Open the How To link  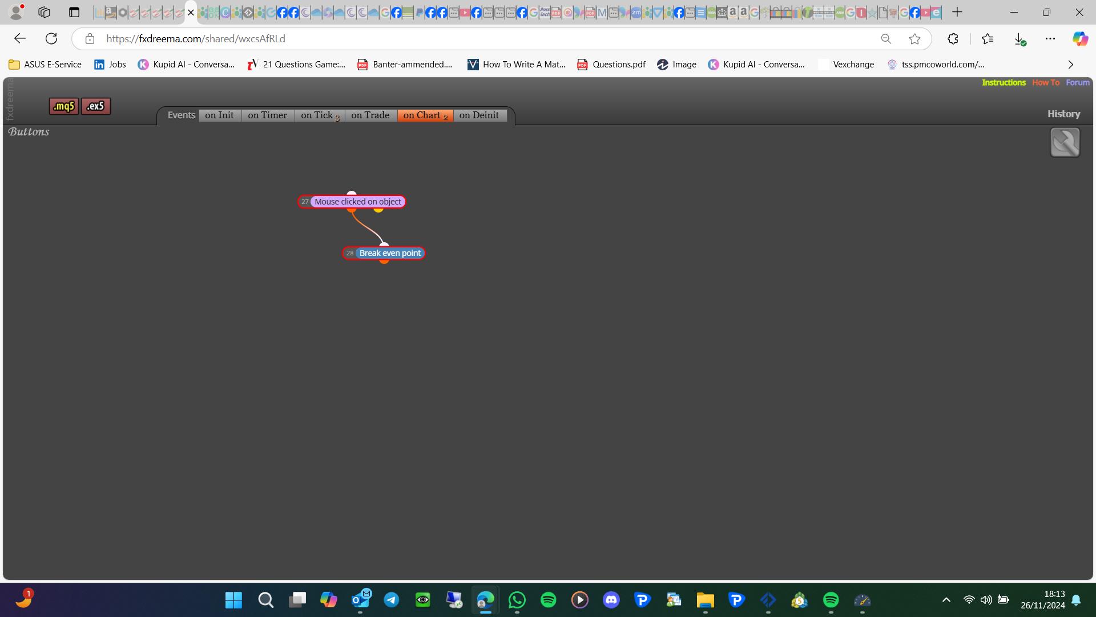tap(1046, 83)
